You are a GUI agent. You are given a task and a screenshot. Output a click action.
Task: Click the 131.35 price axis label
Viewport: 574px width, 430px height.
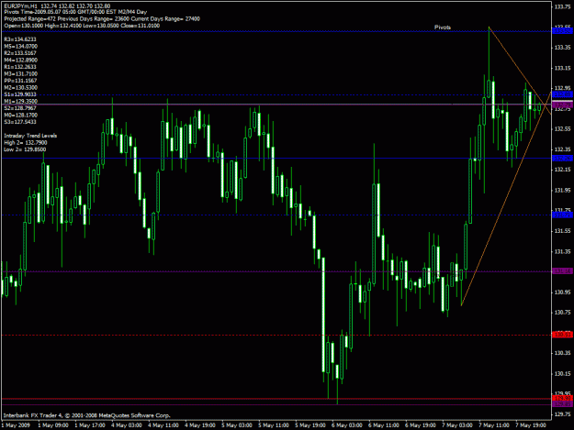point(562,252)
